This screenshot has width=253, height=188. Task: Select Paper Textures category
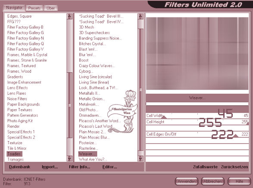[x=20, y=110]
